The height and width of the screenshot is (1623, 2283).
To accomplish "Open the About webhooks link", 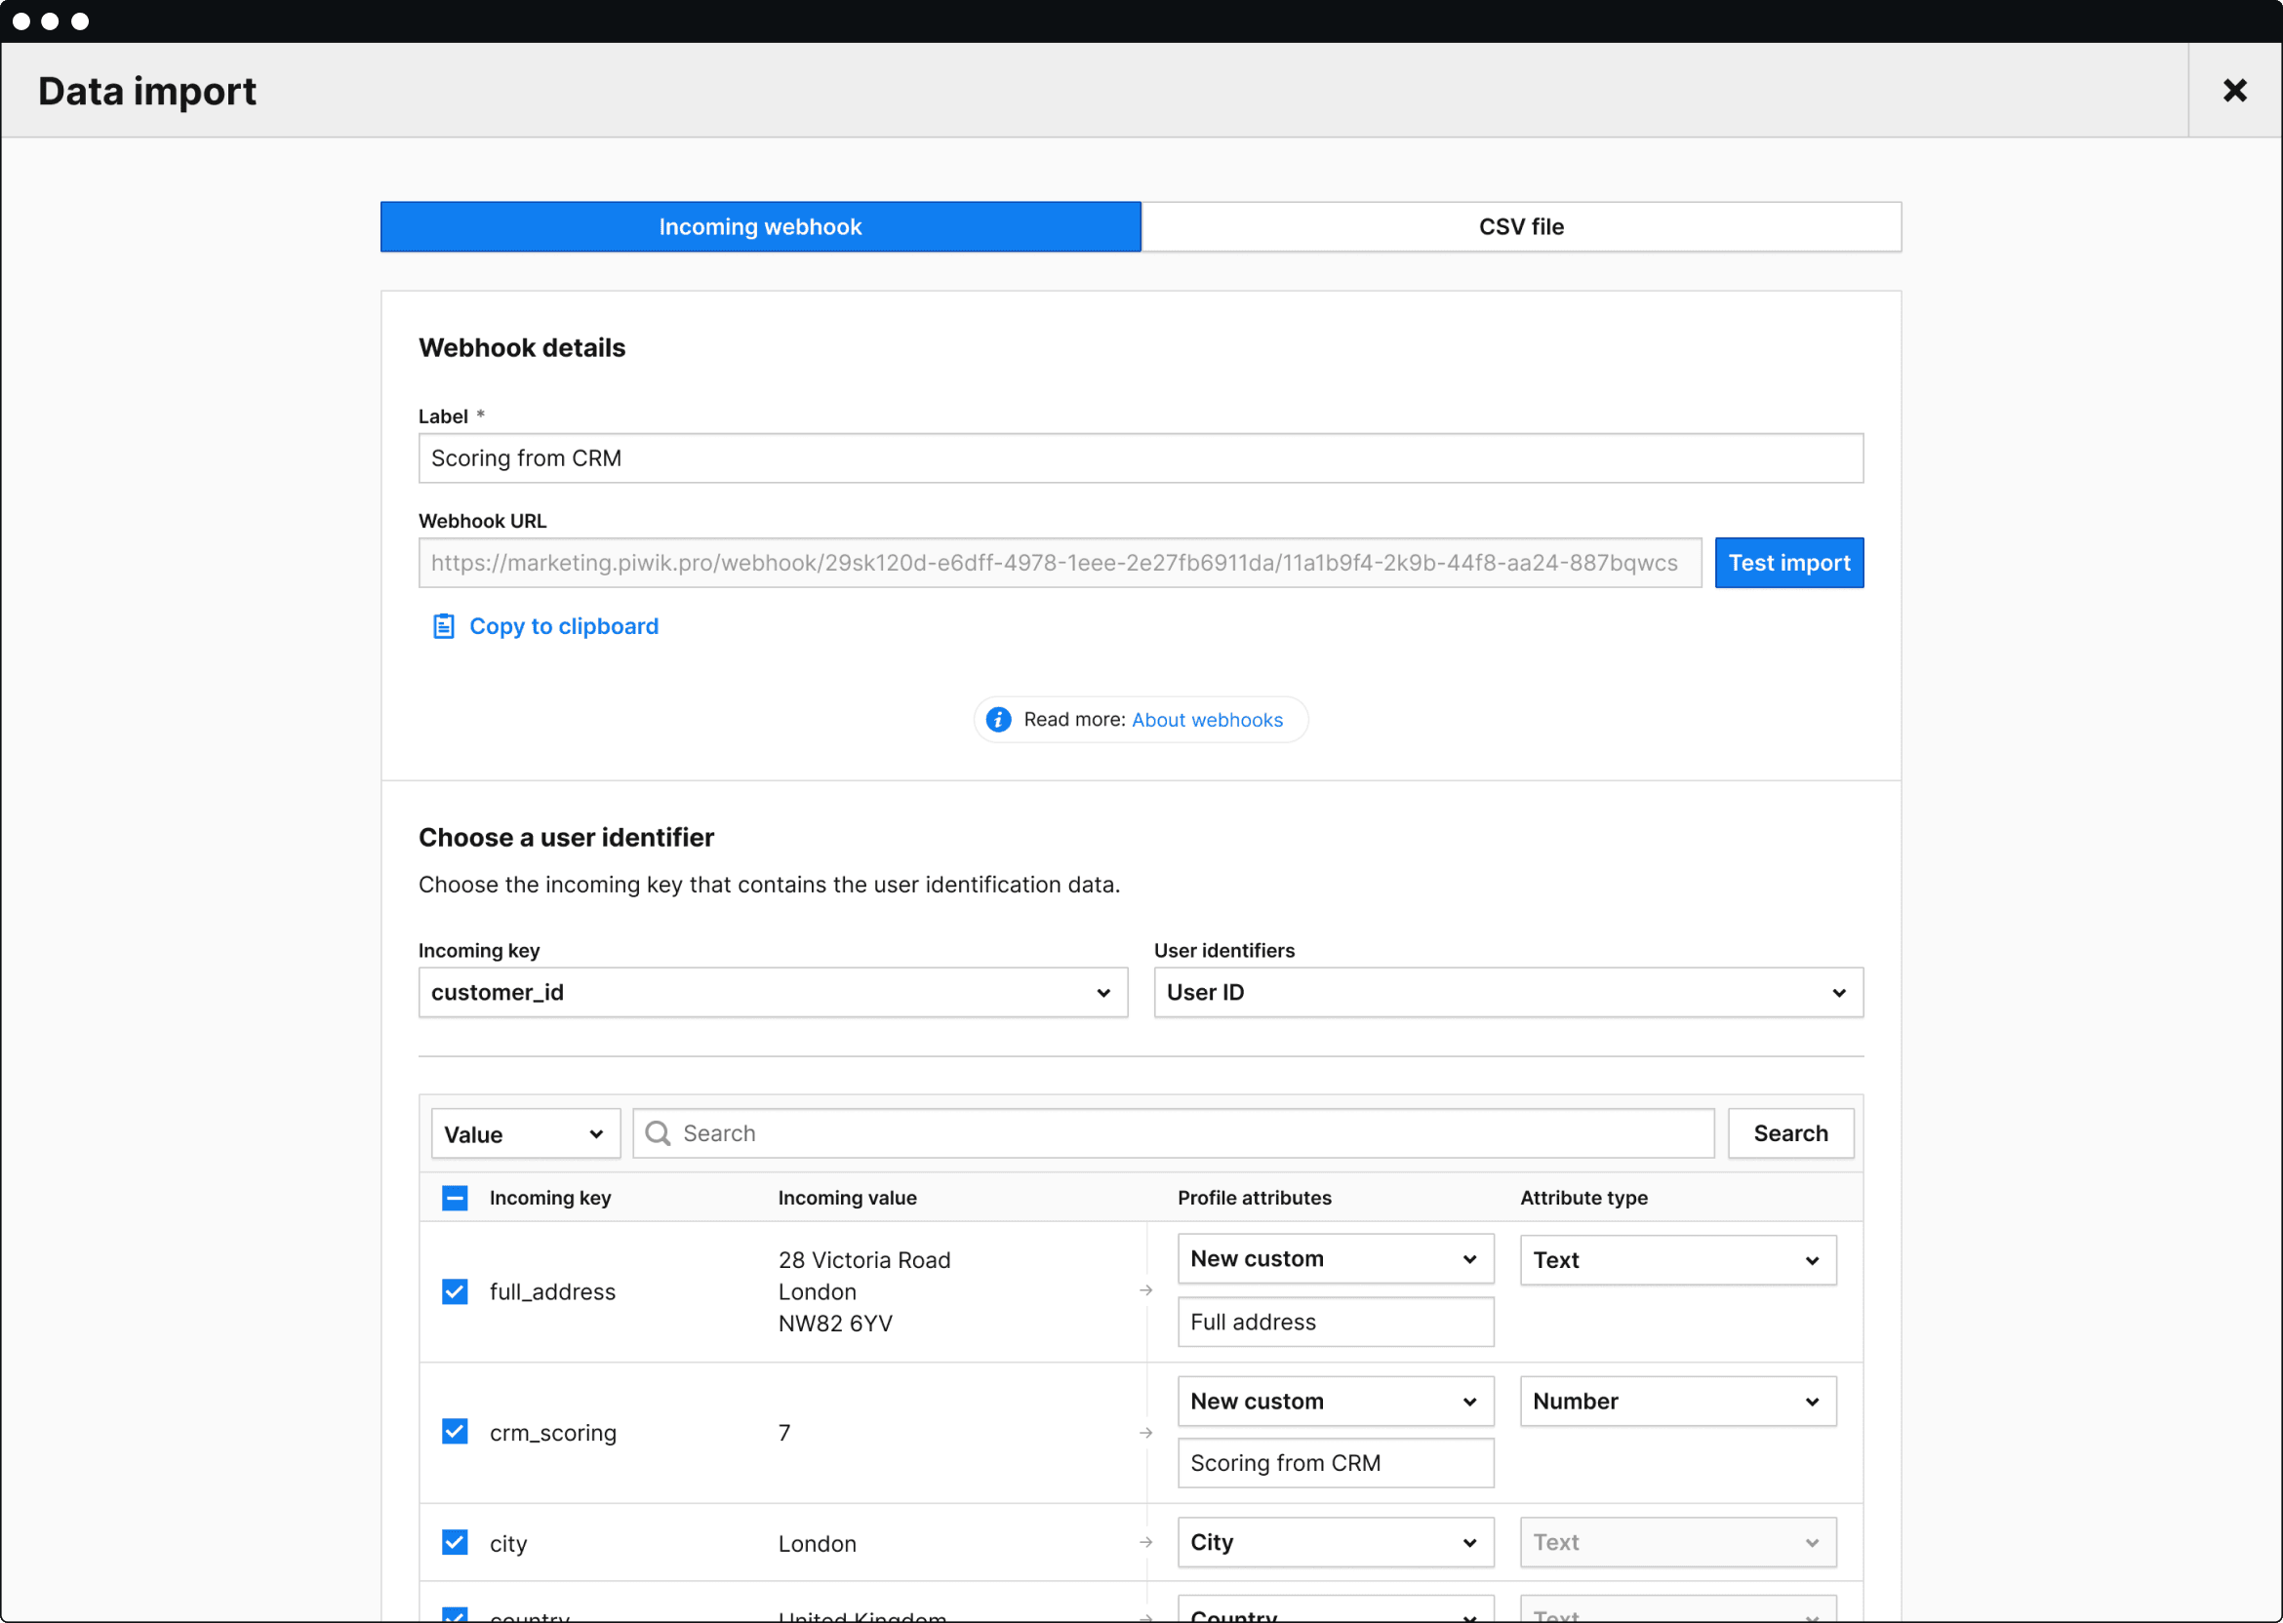I will pyautogui.click(x=1207, y=720).
